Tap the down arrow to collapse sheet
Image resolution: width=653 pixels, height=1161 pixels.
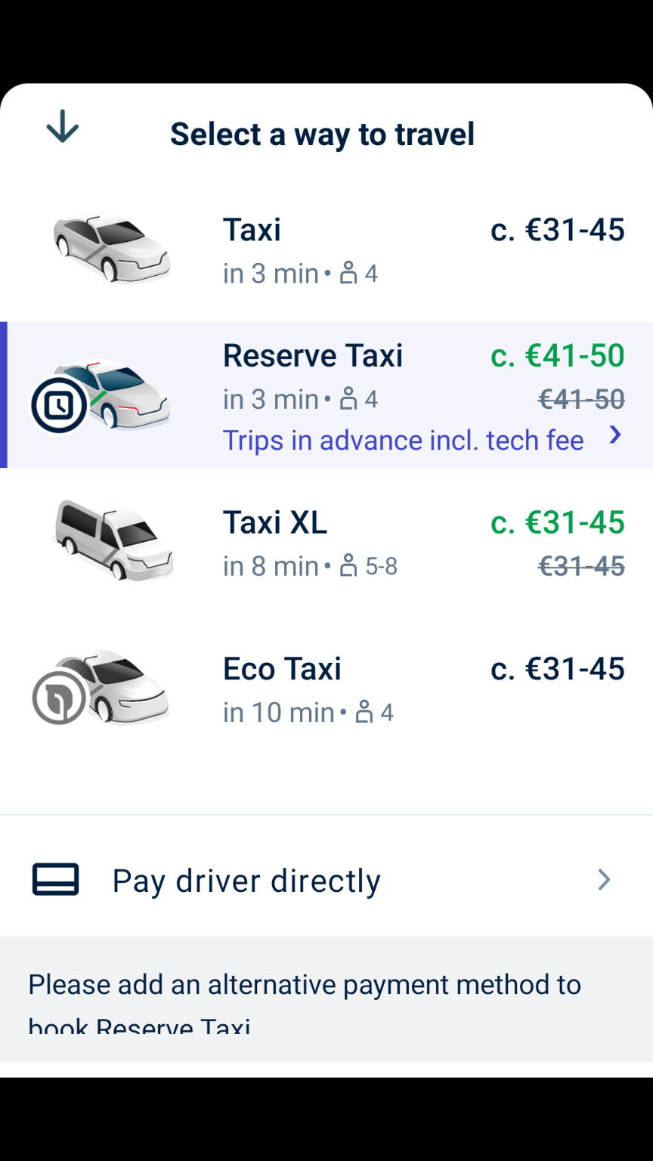[x=62, y=127]
